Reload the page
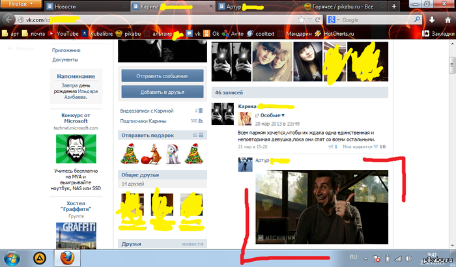 (x=318, y=20)
